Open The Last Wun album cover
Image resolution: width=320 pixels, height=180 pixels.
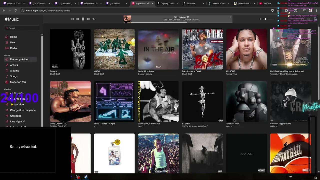coord(246,101)
